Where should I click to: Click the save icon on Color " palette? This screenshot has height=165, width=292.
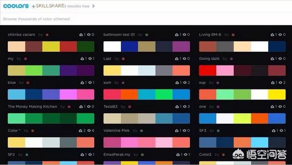point(80,130)
